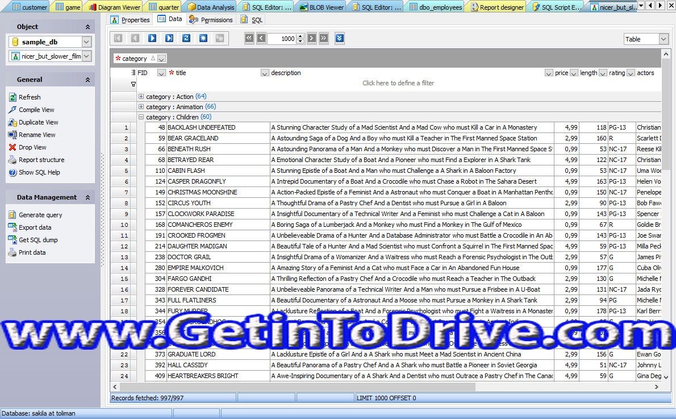Drop the current view

(32, 147)
